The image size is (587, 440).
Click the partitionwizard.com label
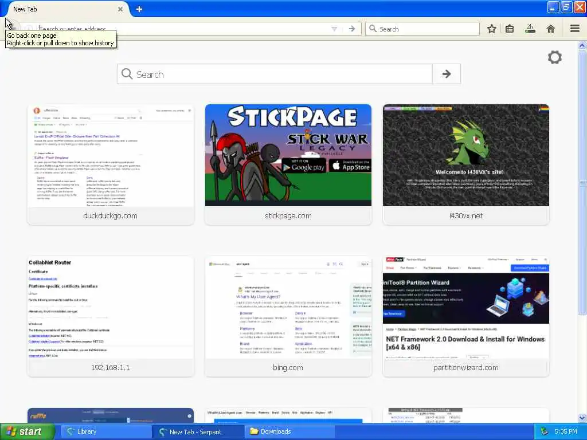pos(466,368)
